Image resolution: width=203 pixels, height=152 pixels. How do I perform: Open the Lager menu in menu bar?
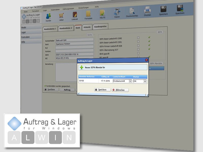pyautogui.click(x=45, y=10)
